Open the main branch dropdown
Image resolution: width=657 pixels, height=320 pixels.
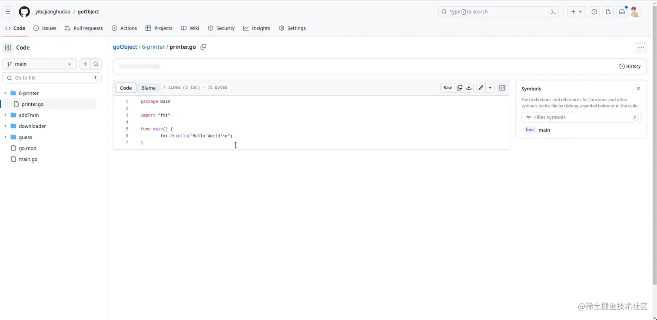click(x=39, y=64)
